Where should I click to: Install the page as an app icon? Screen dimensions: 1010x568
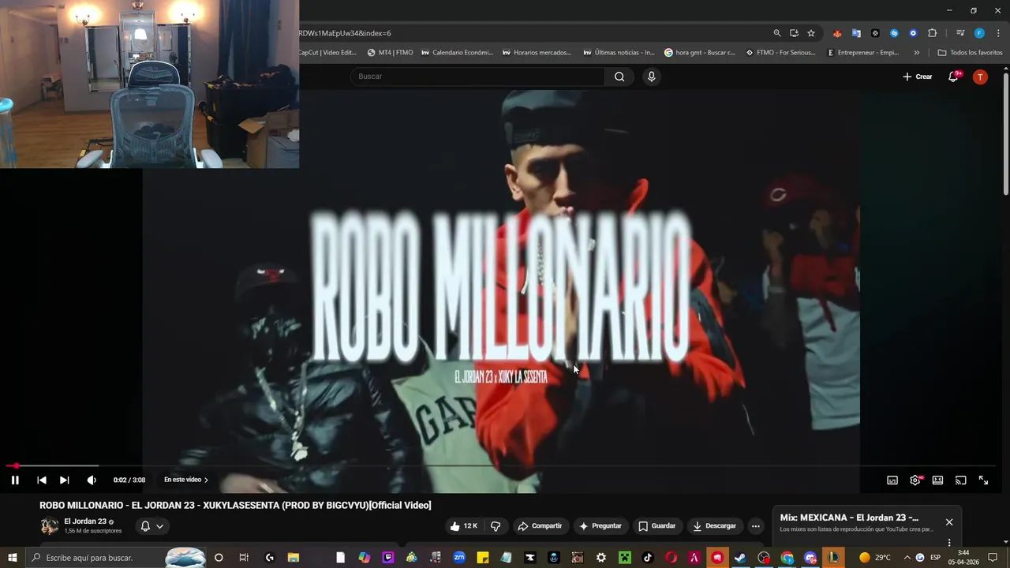[794, 33]
